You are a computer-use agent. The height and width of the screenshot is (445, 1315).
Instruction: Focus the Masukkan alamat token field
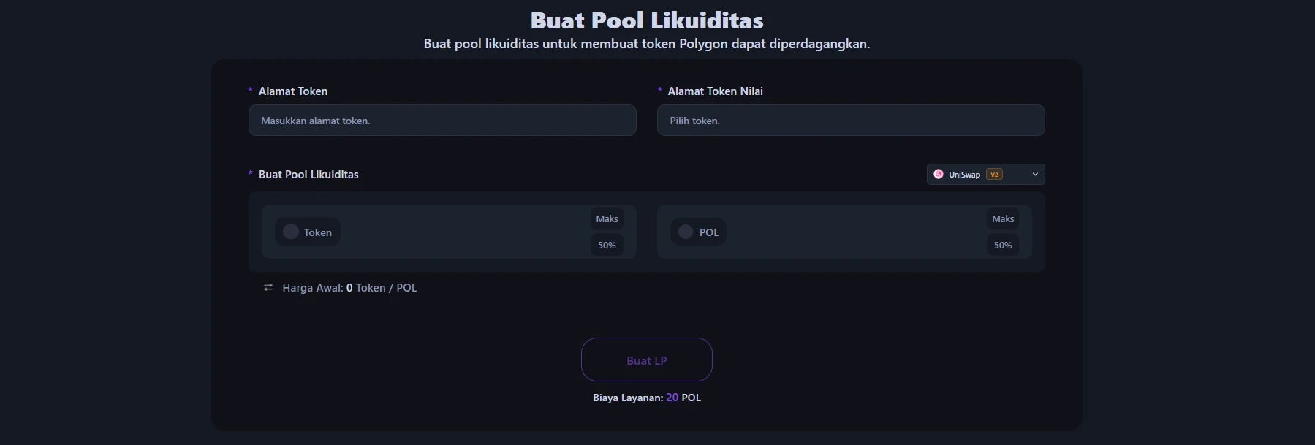coord(442,121)
